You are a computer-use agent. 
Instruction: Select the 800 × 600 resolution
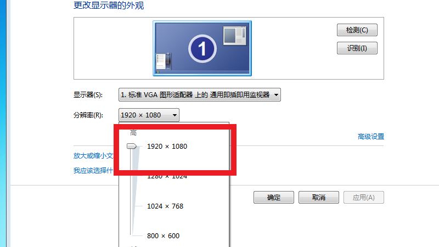point(163,236)
